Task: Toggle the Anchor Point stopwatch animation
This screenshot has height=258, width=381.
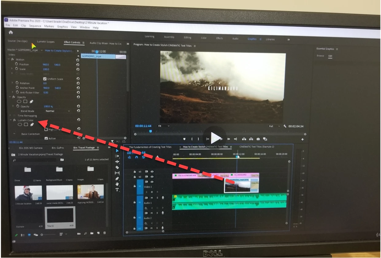Action: pyautogui.click(x=17, y=88)
